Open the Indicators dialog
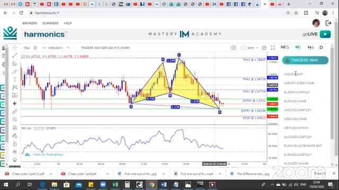Image resolution: width=339 pixels, height=190 pixels. [52, 48]
